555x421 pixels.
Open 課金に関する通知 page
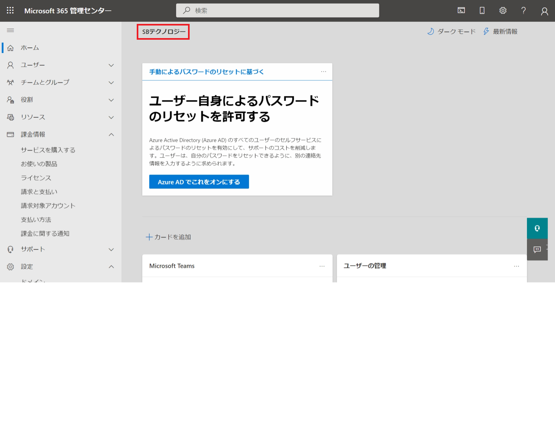coord(45,233)
